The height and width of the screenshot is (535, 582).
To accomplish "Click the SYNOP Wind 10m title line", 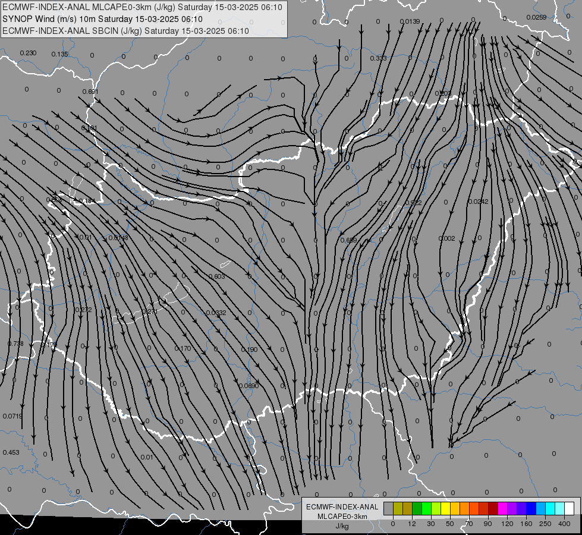I will pyautogui.click(x=102, y=19).
